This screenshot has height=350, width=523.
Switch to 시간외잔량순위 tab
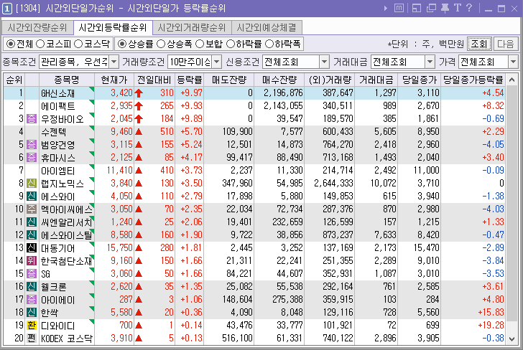pyautogui.click(x=37, y=28)
